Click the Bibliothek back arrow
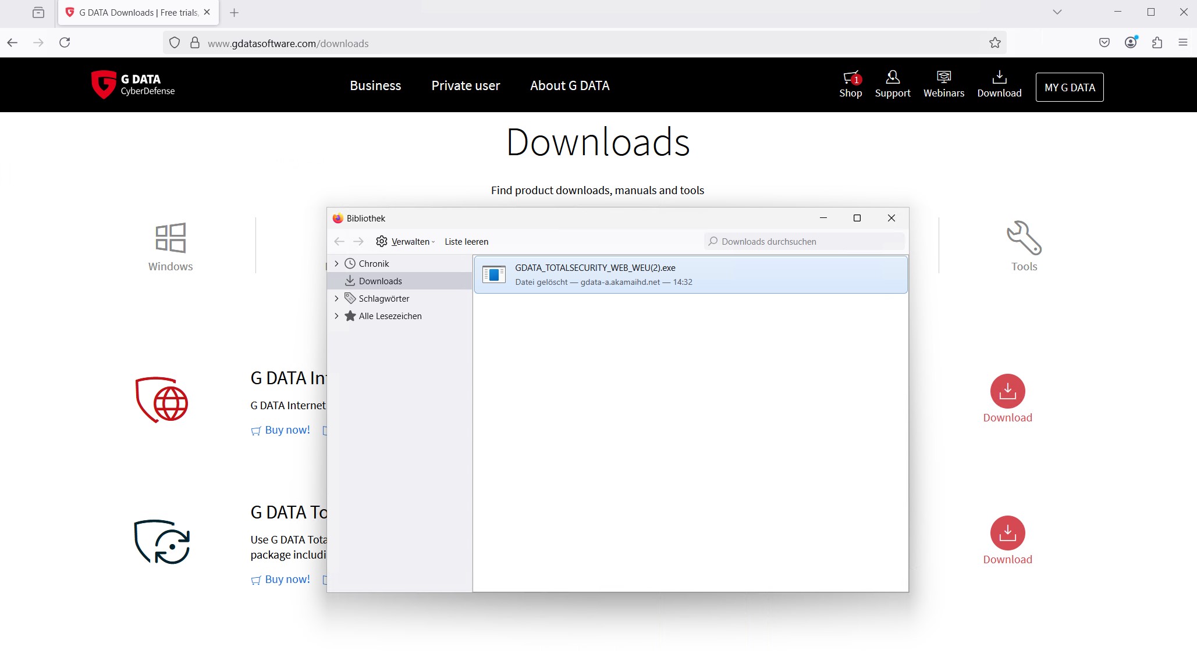The image size is (1197, 651). coord(339,241)
